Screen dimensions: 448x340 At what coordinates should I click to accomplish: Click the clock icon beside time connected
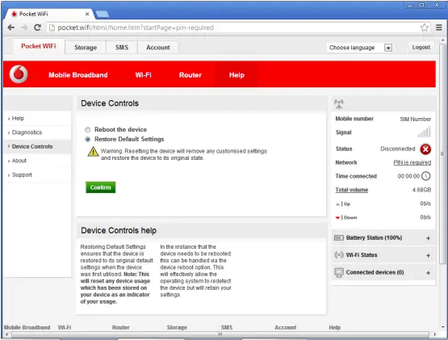(426, 176)
